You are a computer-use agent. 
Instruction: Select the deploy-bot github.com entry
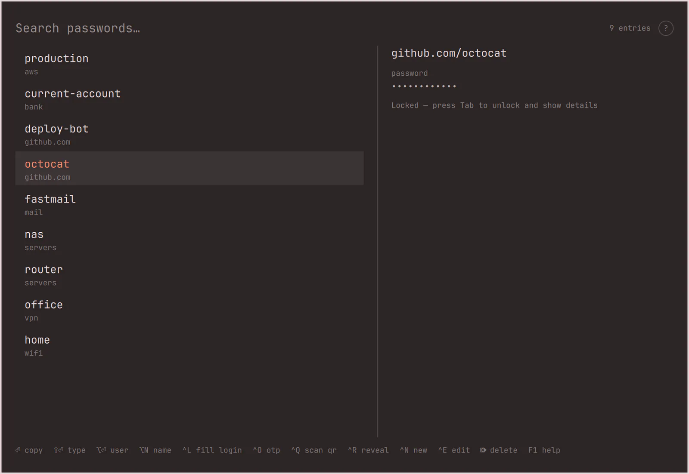tap(189, 133)
